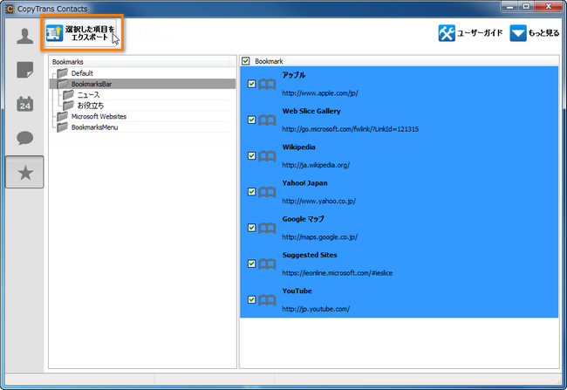
Task: Click the YouTube bookmark title
Action: pyautogui.click(x=297, y=291)
